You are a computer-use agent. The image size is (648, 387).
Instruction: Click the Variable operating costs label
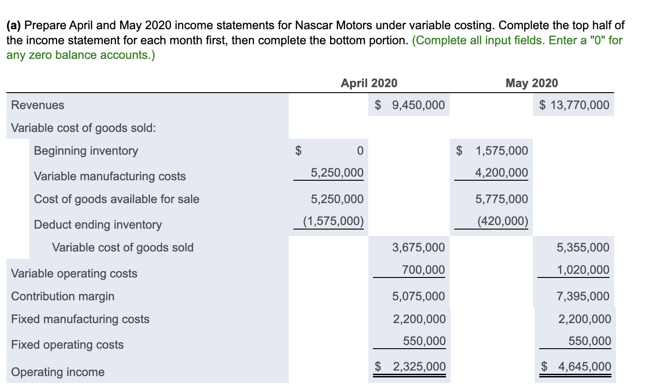(x=74, y=273)
